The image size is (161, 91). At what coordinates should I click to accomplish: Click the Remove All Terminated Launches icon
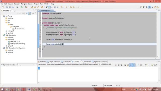[x=122, y=65]
